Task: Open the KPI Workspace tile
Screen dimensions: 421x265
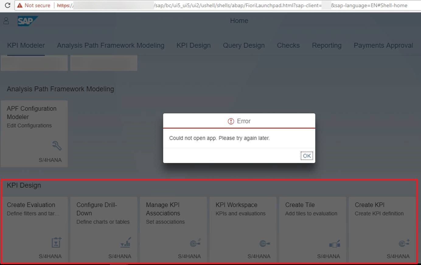Action: pyautogui.click(x=243, y=230)
